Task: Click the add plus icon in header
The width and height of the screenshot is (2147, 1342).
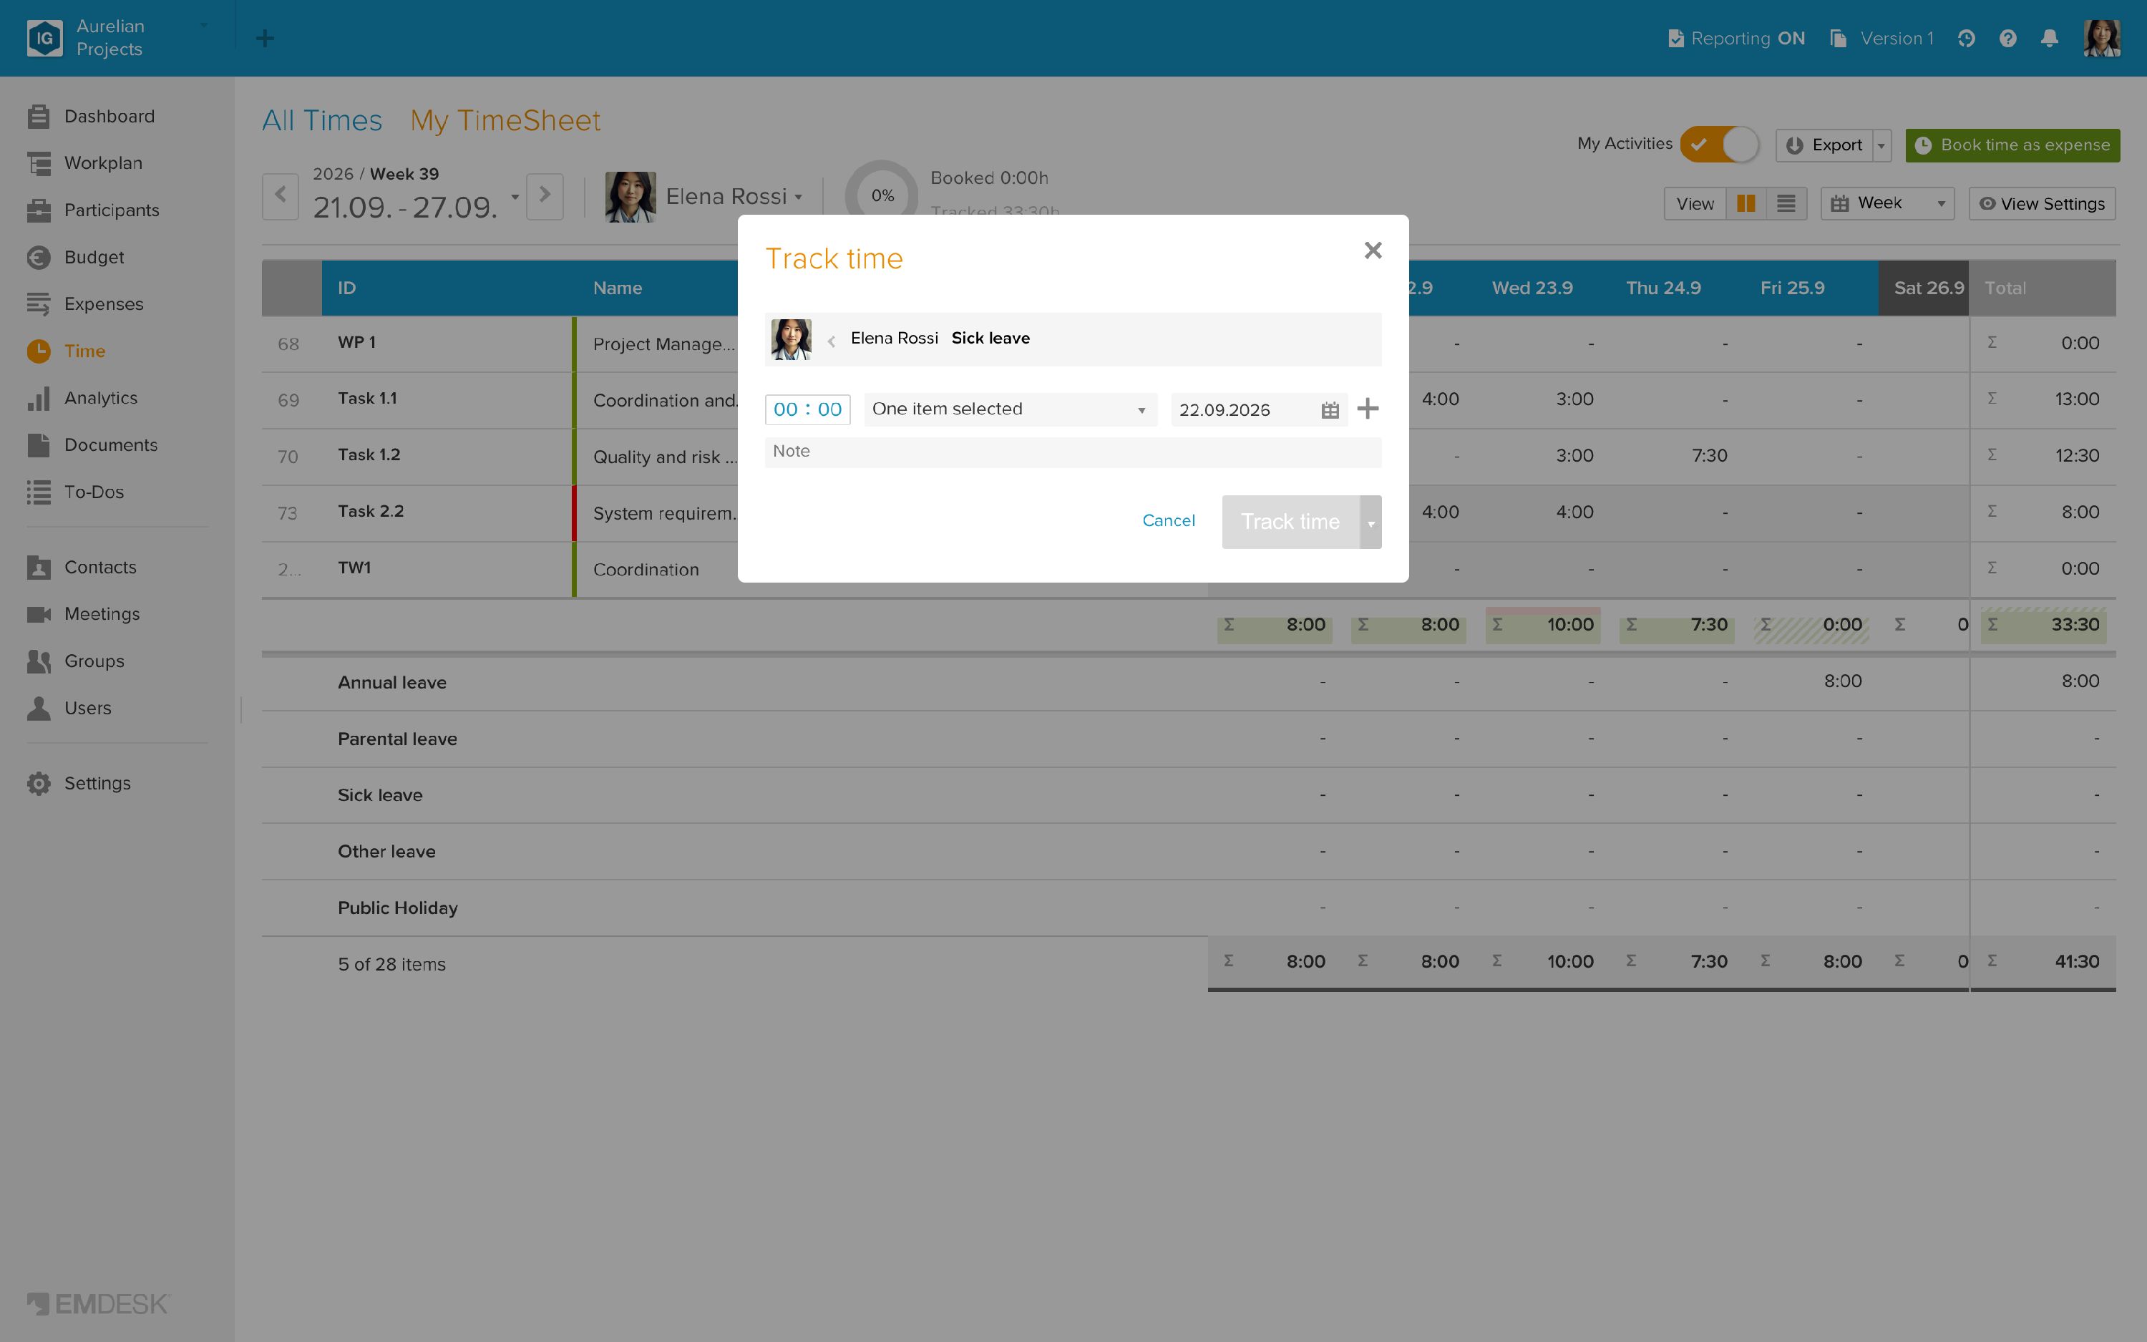Action: pos(264,38)
